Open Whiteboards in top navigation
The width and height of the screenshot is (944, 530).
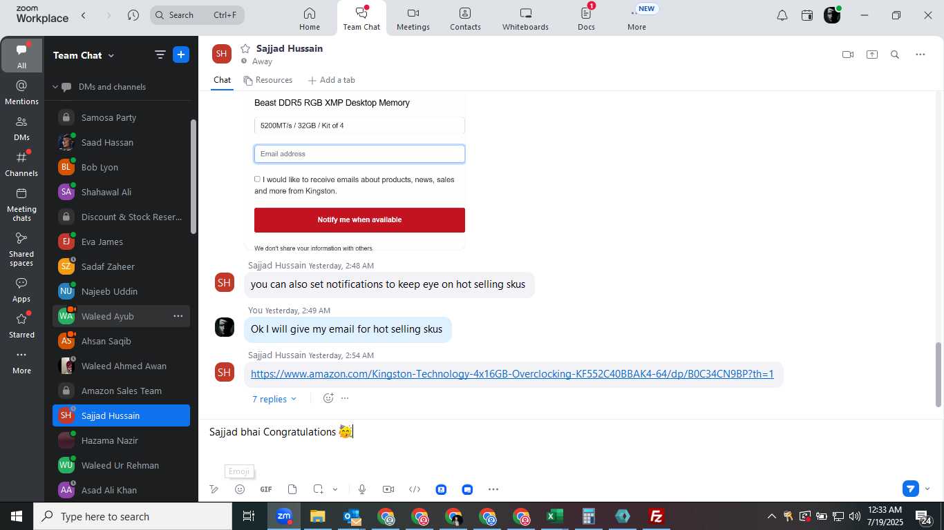click(525, 19)
